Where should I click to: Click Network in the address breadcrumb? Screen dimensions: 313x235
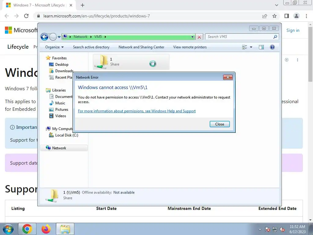point(80,37)
